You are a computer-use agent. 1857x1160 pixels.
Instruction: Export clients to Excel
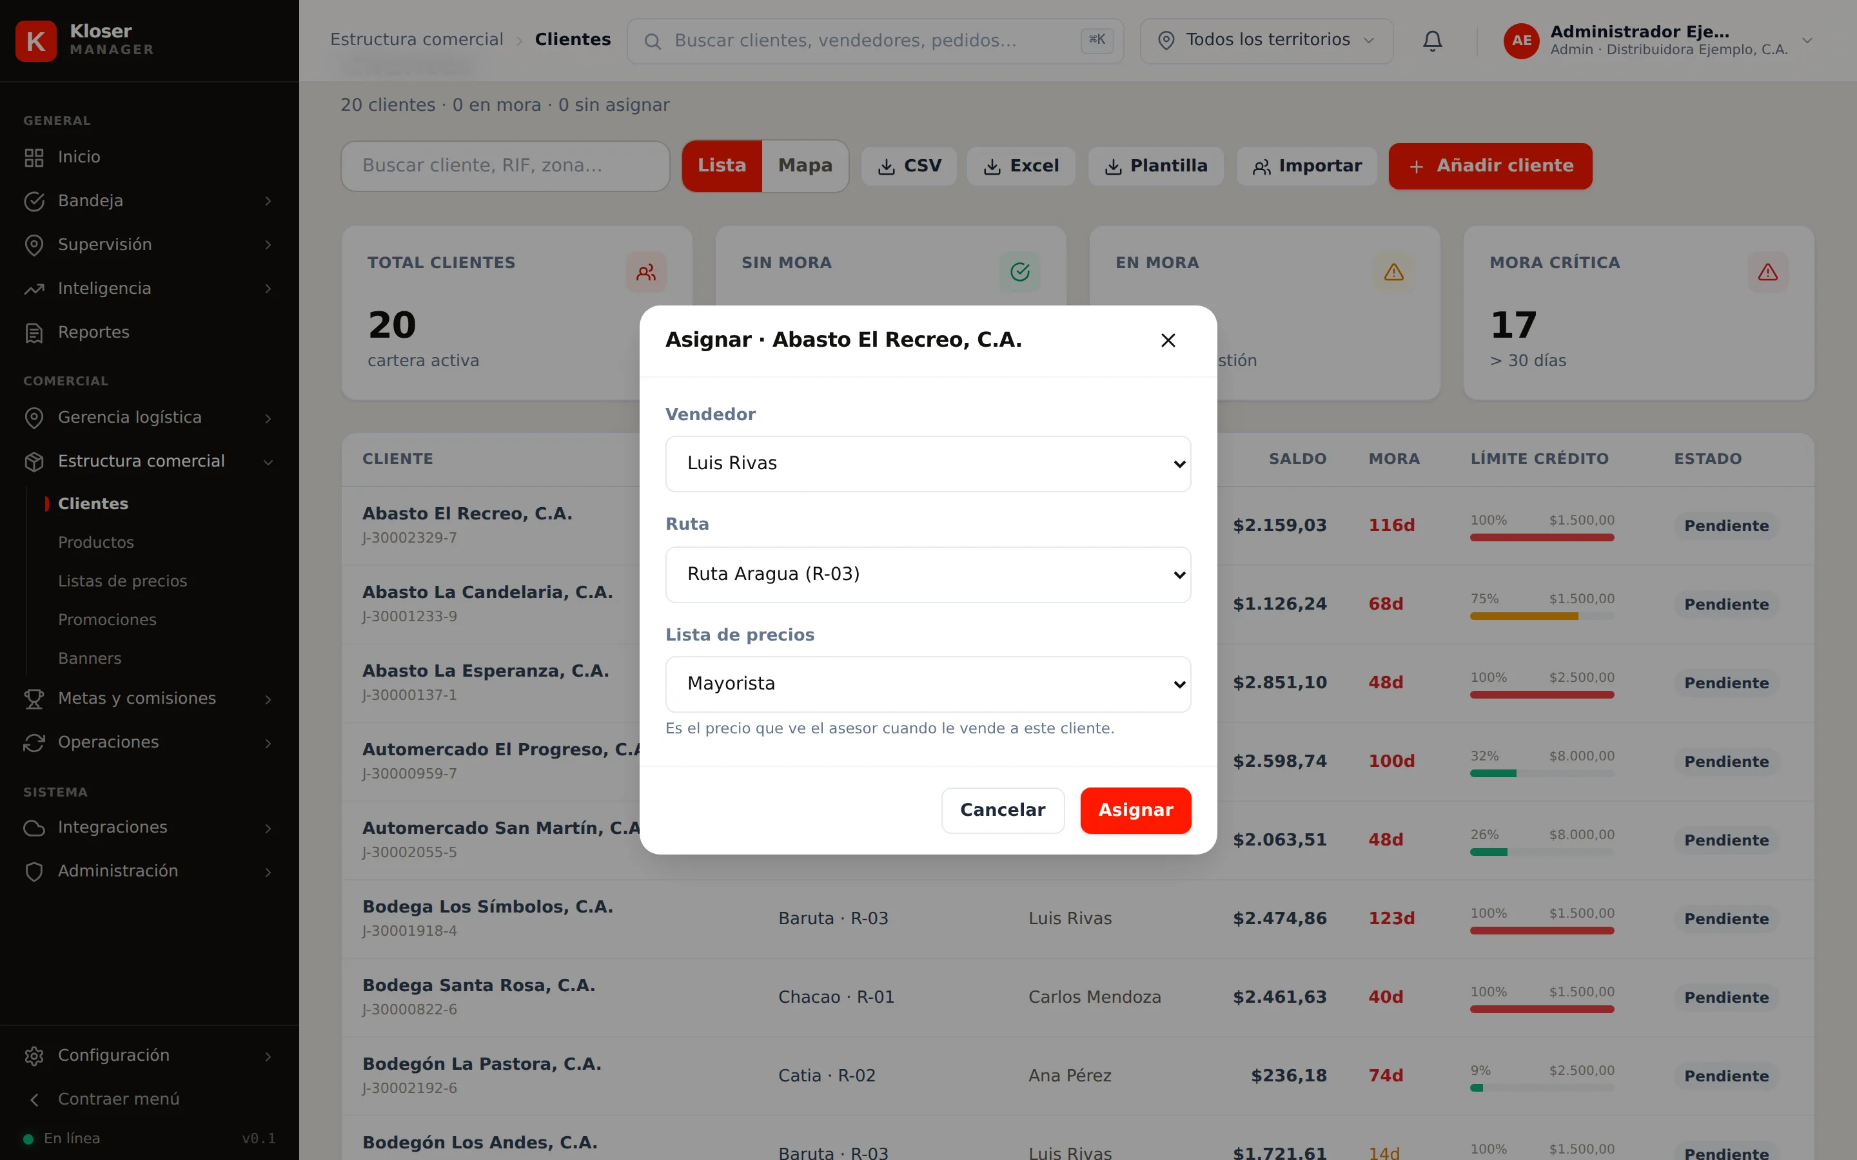pos(1021,166)
